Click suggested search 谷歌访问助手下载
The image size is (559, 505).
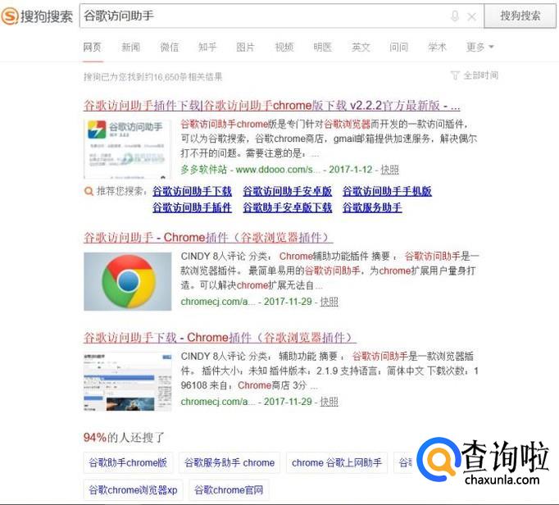(x=193, y=191)
